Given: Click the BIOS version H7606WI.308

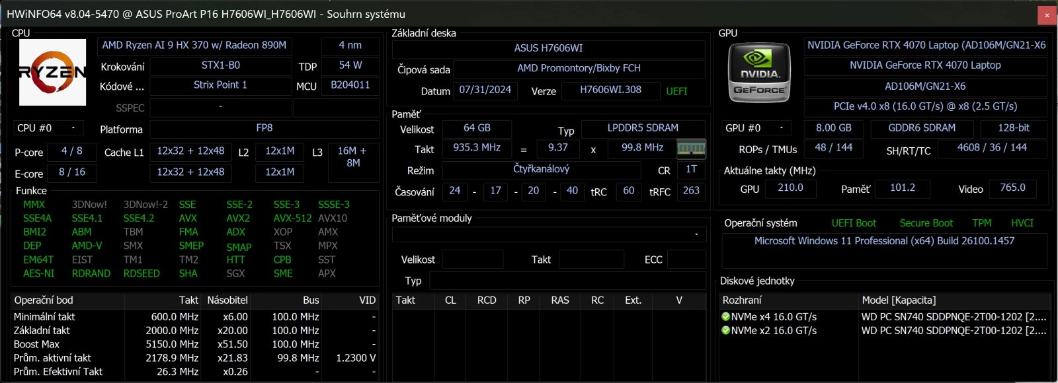Looking at the screenshot, I should click(610, 90).
